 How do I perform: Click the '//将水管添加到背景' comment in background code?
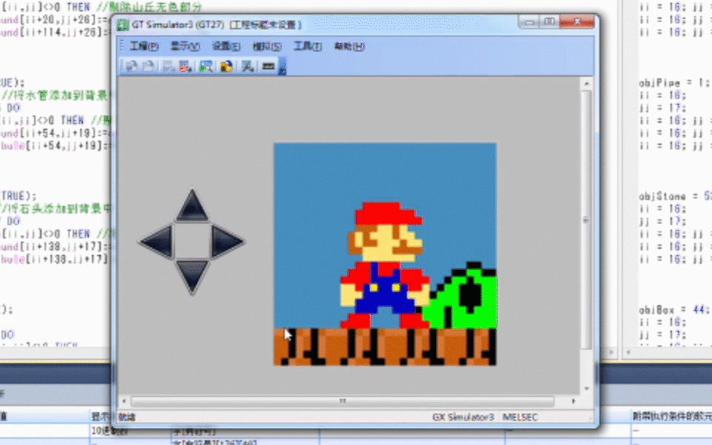click(54, 95)
